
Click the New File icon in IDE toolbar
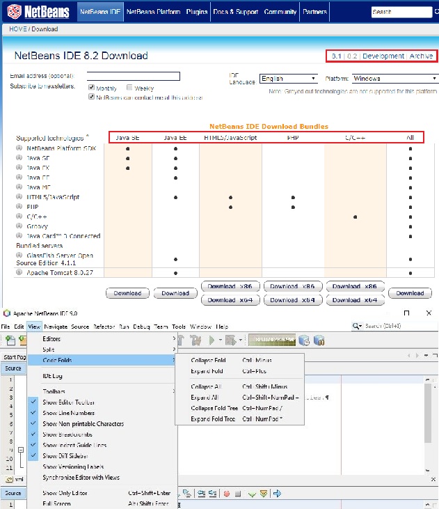click(x=10, y=340)
